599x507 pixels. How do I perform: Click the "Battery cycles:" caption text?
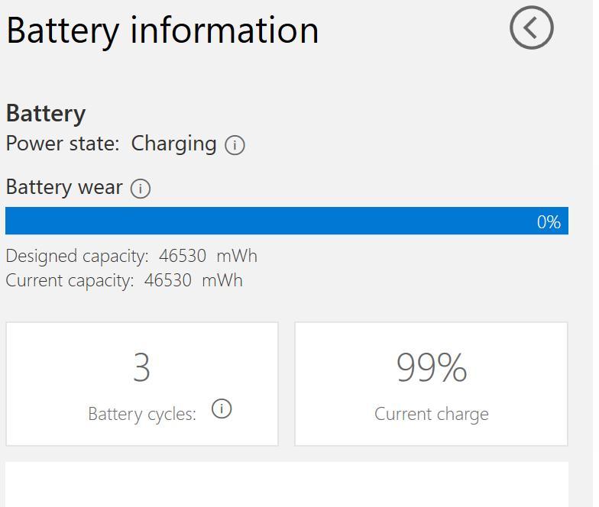(141, 414)
